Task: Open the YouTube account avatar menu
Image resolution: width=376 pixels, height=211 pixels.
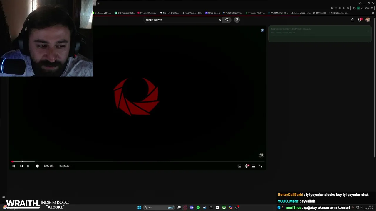Action: pyautogui.click(x=368, y=20)
